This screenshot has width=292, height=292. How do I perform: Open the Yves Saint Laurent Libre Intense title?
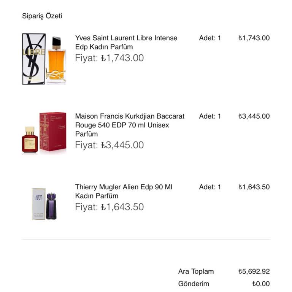pos(126,42)
